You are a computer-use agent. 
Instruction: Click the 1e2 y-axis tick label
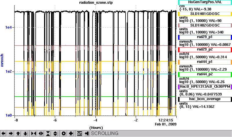(x=8, y=72)
